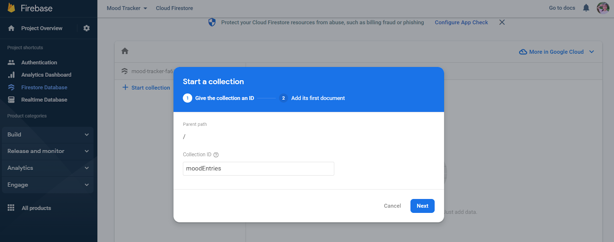This screenshot has height=242, width=614.
Task: Open the notifications bell
Action: pos(586,8)
